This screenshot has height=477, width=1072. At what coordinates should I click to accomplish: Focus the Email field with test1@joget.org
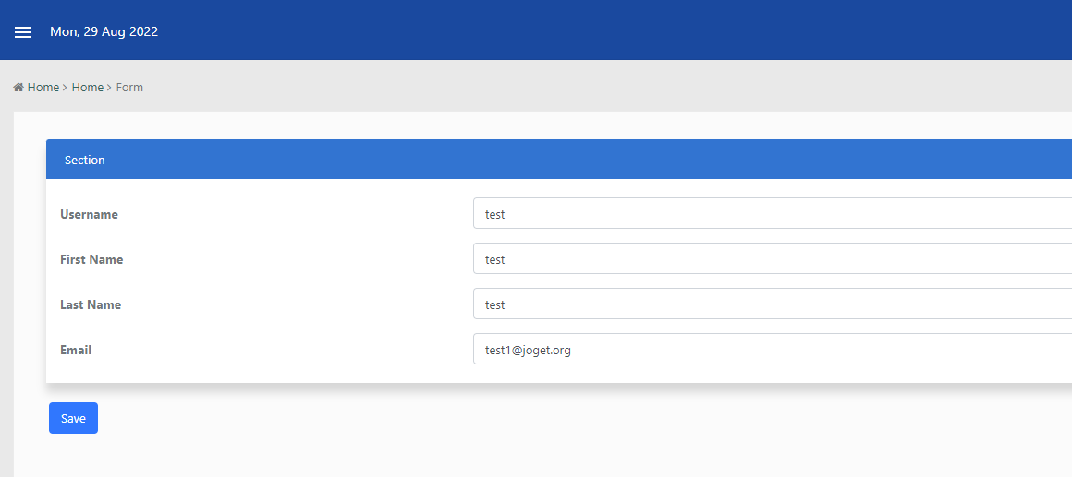[773, 349]
